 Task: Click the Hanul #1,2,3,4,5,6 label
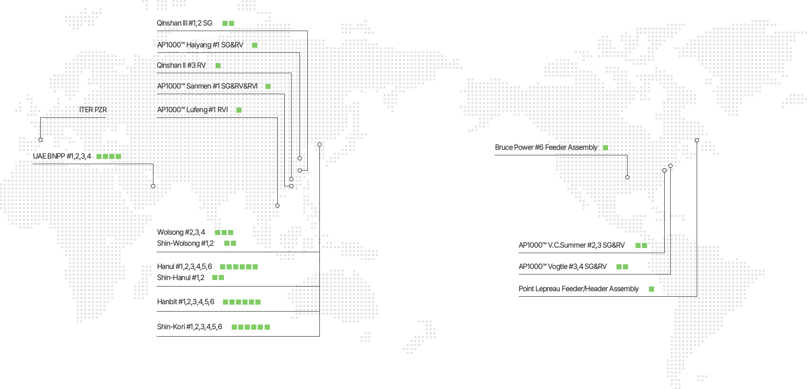184,267
